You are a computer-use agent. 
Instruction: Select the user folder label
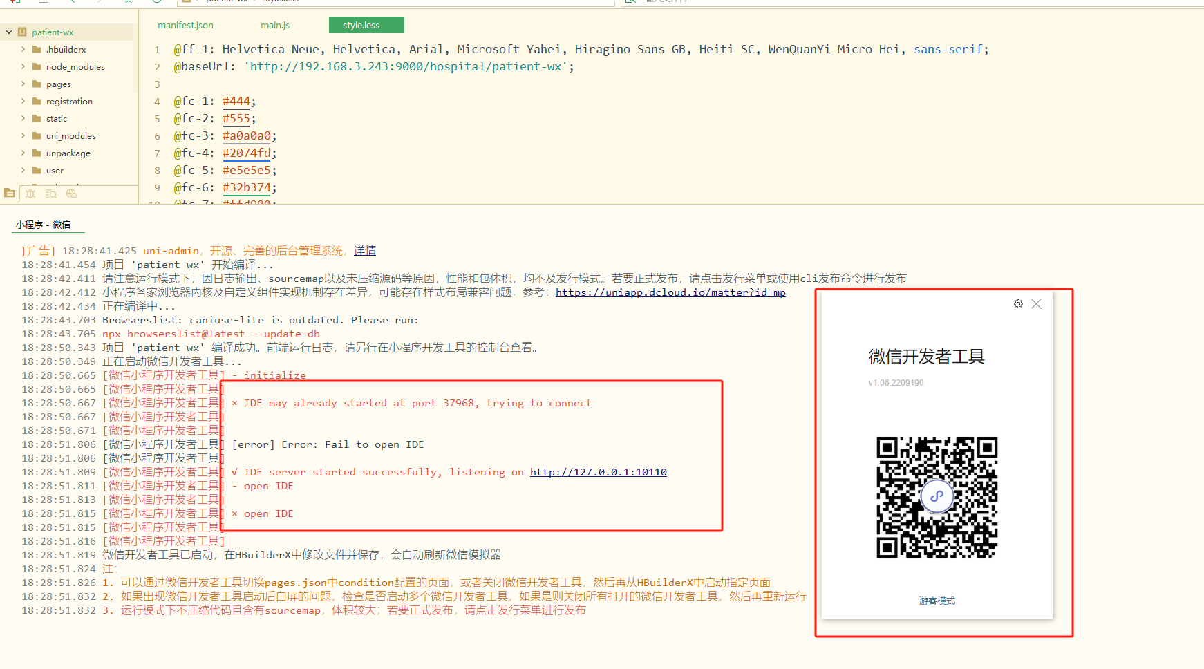point(55,170)
